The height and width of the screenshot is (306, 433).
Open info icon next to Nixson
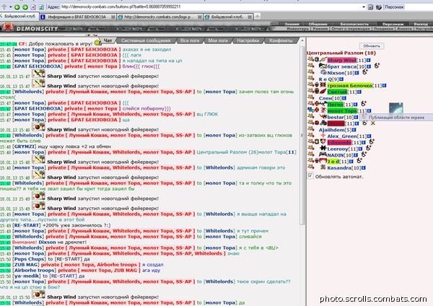pos(357,73)
